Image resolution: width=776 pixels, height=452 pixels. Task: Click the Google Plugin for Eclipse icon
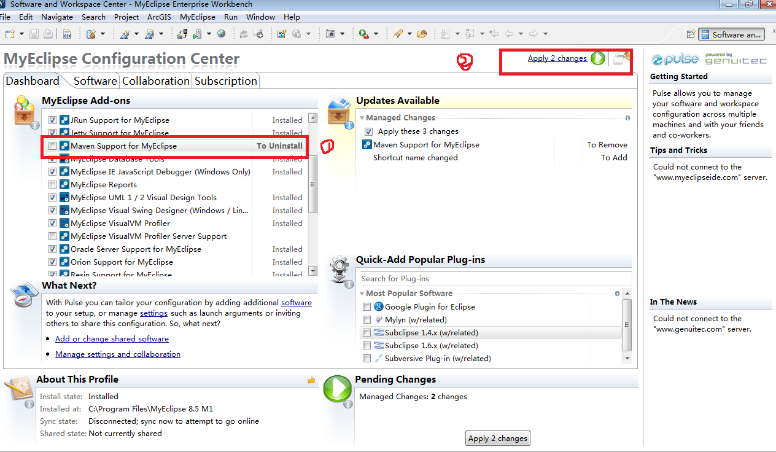378,306
